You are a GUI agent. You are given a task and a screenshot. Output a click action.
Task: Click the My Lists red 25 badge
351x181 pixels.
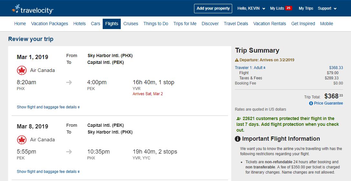click(x=288, y=8)
